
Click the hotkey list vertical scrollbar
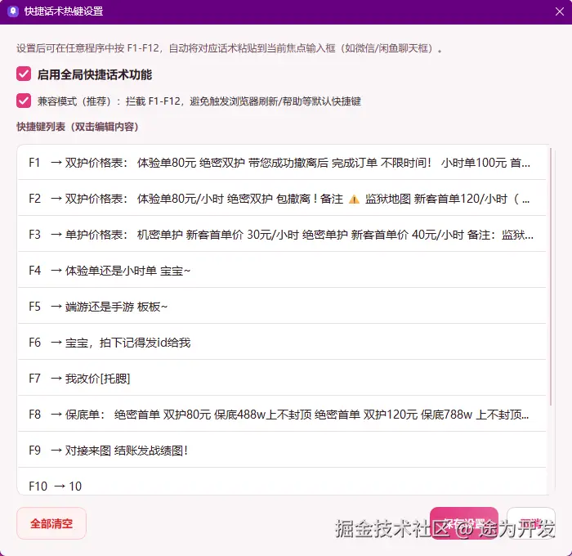552,276
